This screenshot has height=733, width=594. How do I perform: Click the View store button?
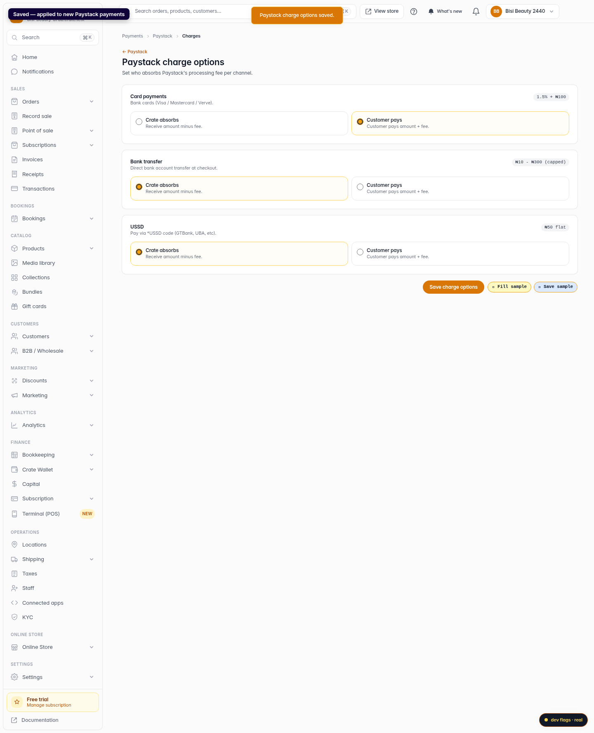point(382,12)
